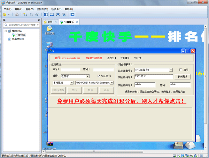Screen dimensions: 209x158
Task: Click the 我的文档 desktop icon
Action: (x=49, y=30)
